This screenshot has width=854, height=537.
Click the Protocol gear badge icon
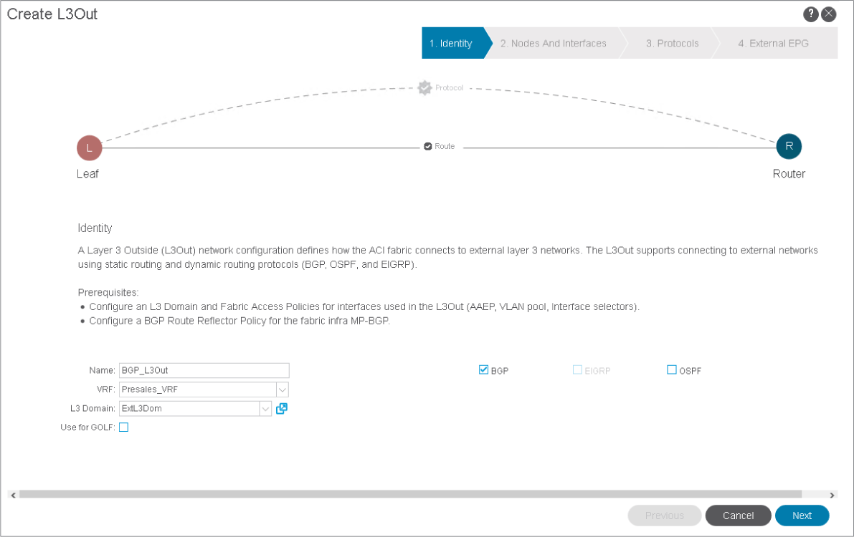(x=424, y=88)
